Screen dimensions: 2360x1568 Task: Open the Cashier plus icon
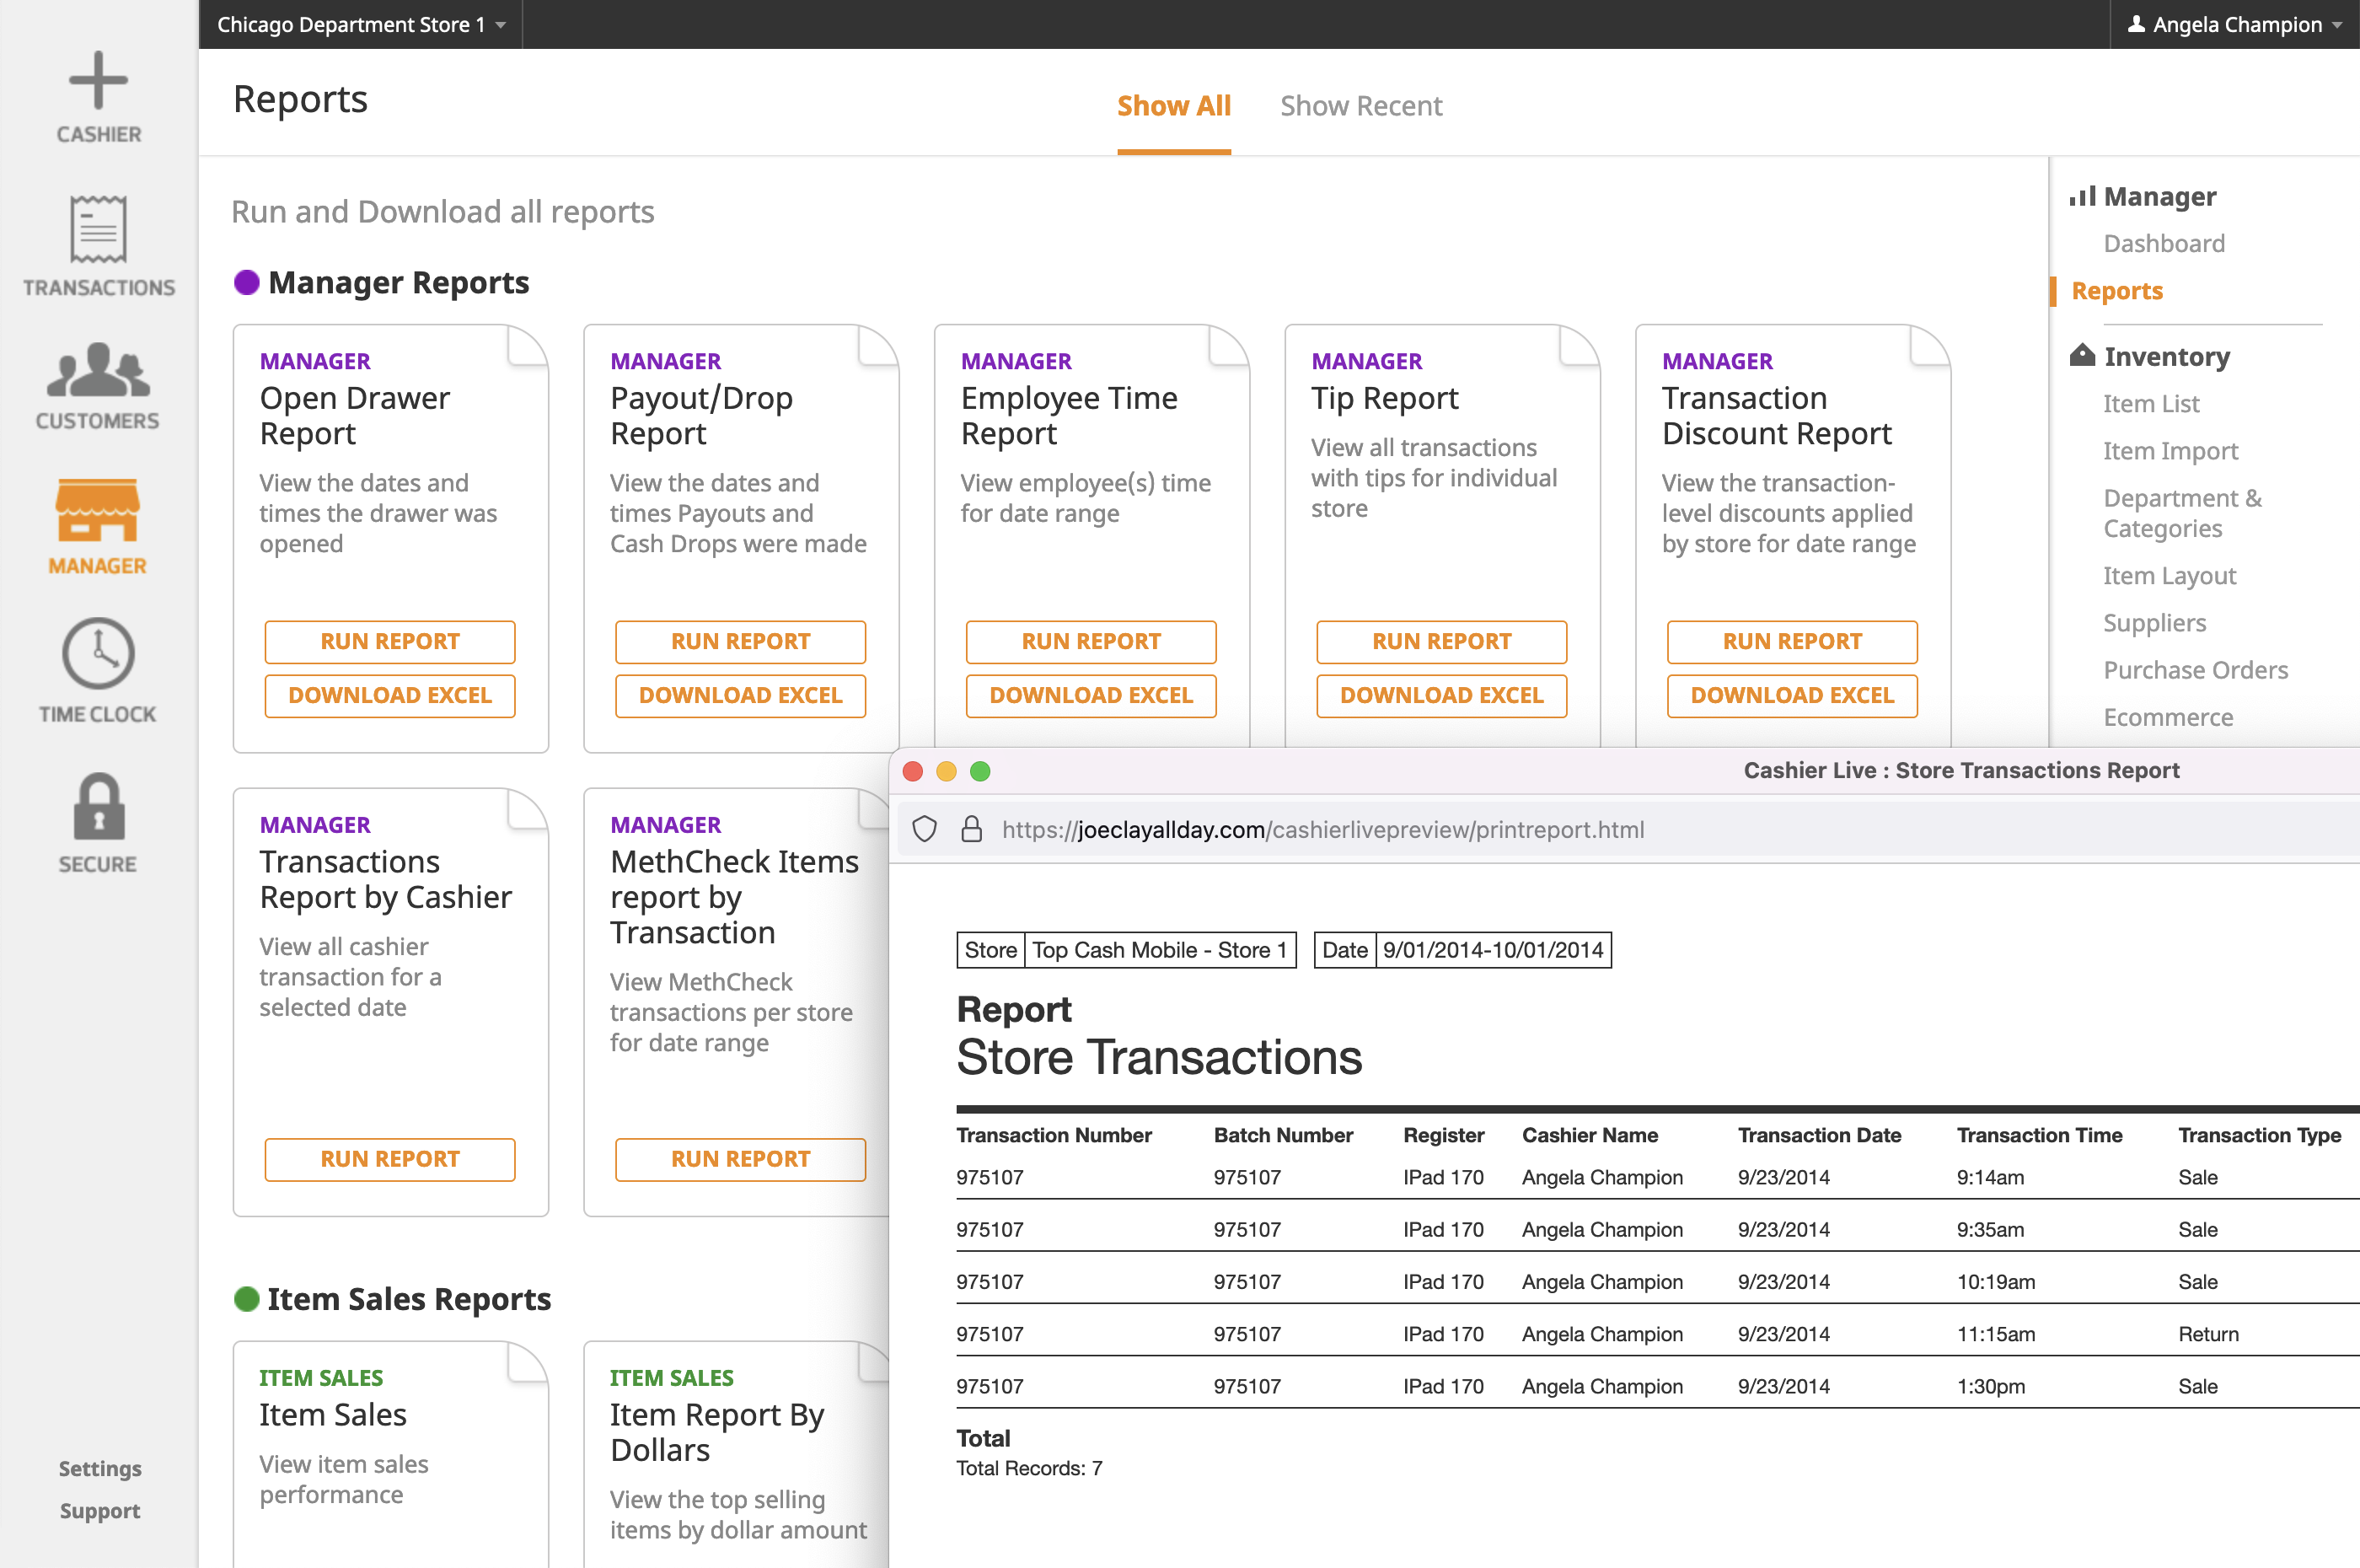point(98,80)
